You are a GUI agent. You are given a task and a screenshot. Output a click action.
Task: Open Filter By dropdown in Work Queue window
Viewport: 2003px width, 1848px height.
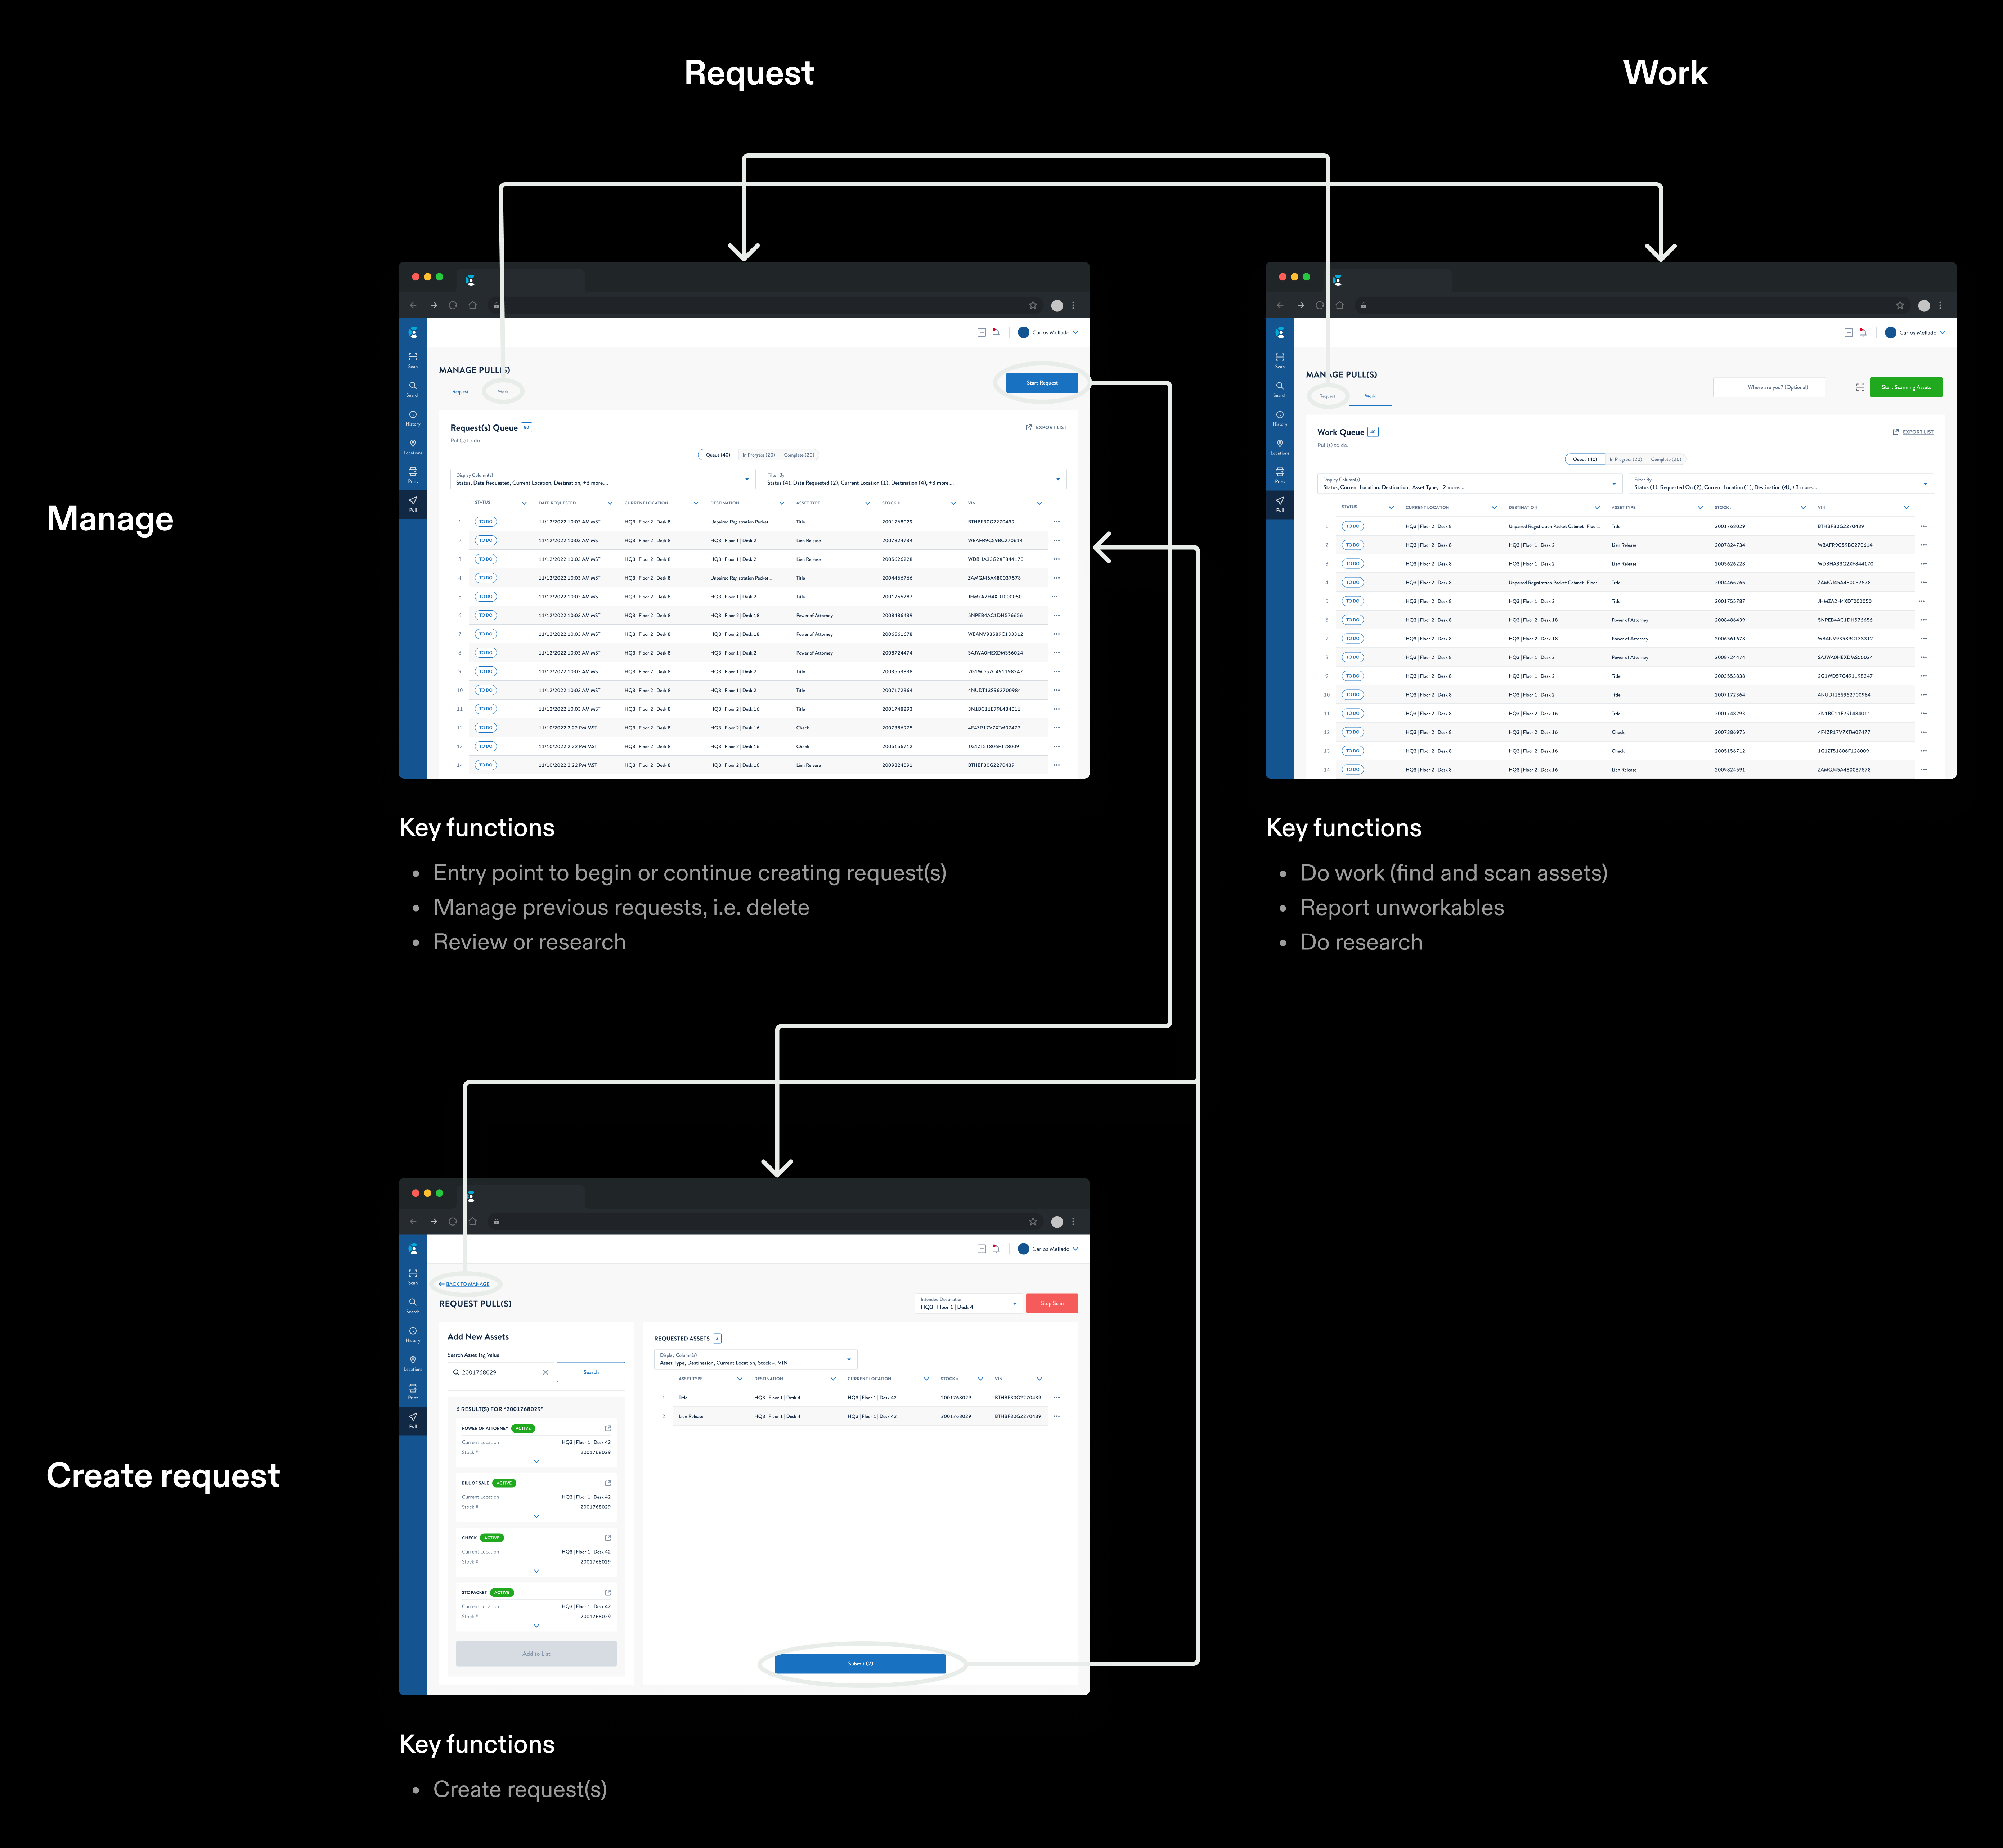click(x=1781, y=484)
